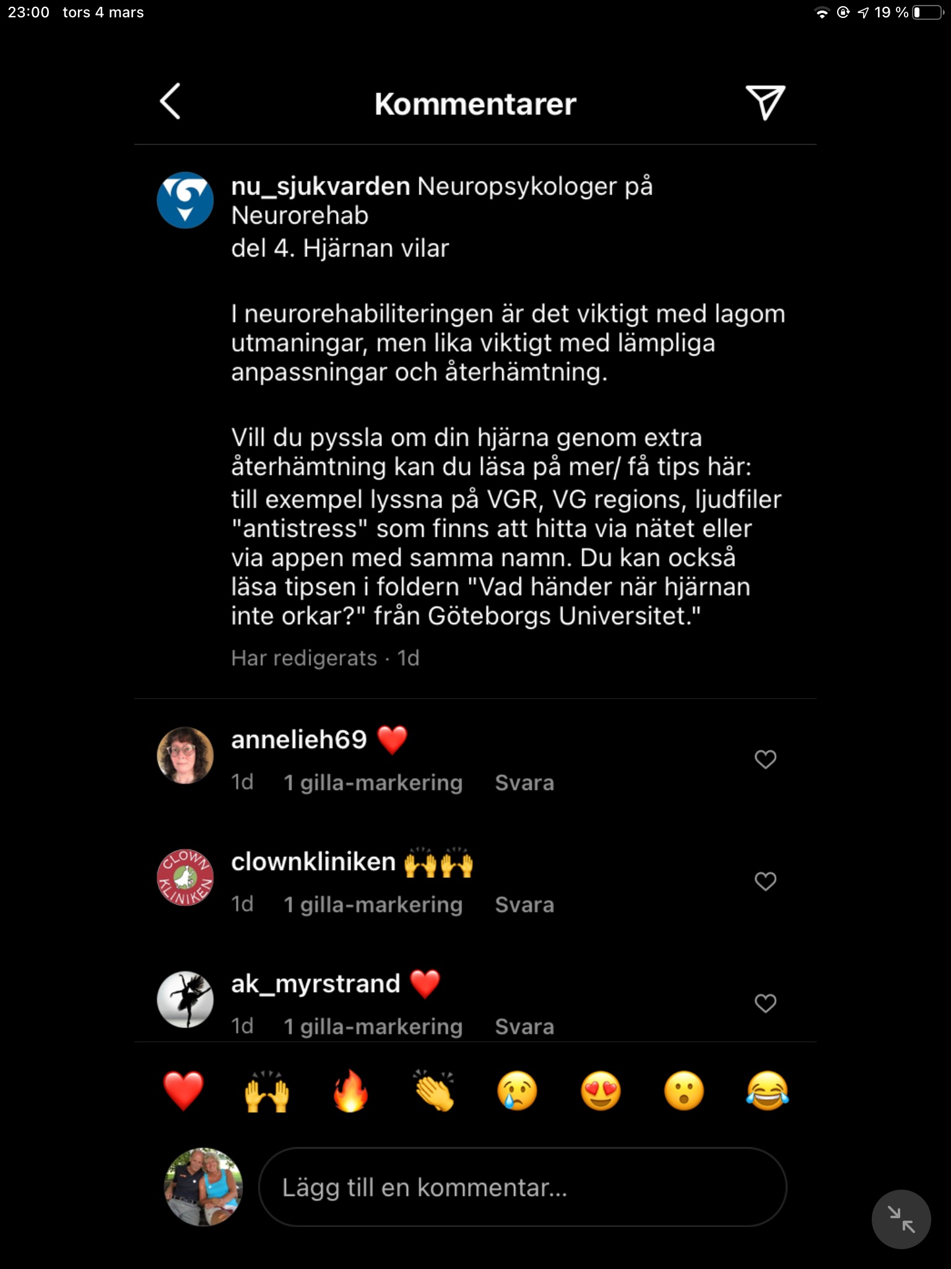The height and width of the screenshot is (1269, 951).
Task: Open the nu_sjukvarden profile name
Action: coord(320,187)
